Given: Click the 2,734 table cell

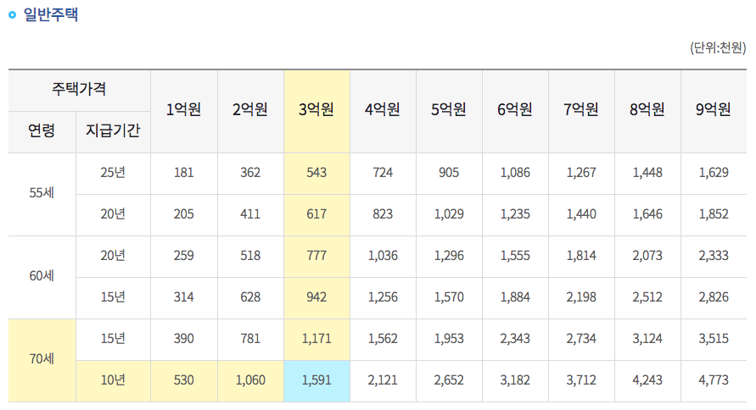Looking at the screenshot, I should [x=581, y=339].
